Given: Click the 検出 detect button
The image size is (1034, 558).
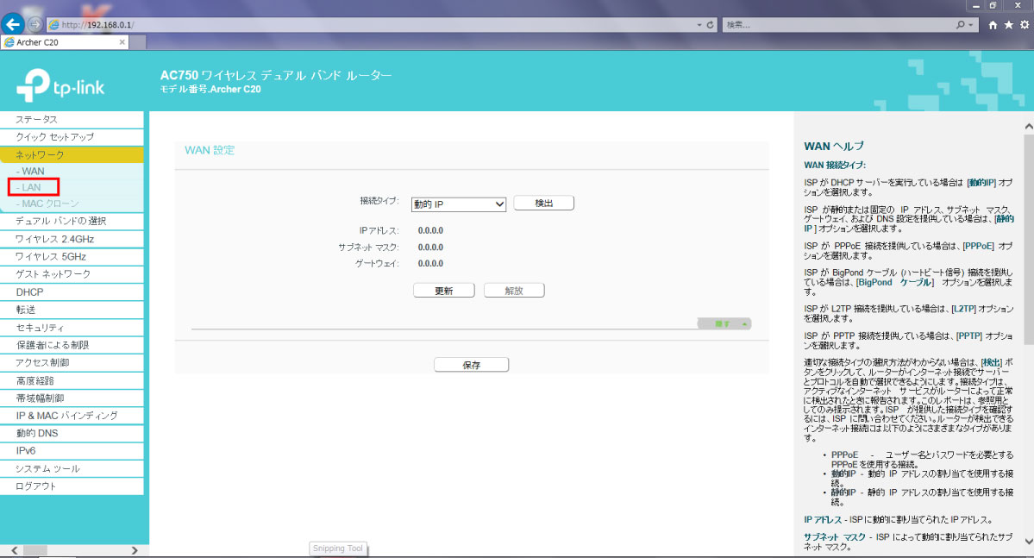Looking at the screenshot, I should [543, 204].
